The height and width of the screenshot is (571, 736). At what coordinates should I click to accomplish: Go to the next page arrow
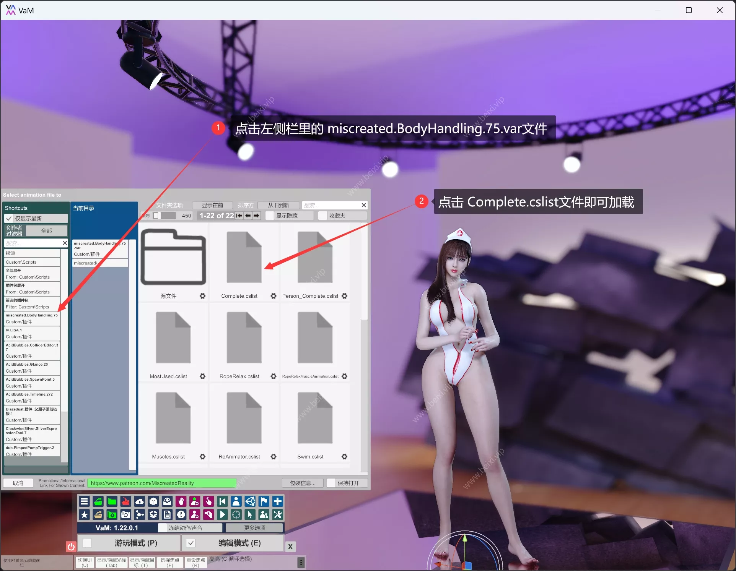click(x=256, y=216)
